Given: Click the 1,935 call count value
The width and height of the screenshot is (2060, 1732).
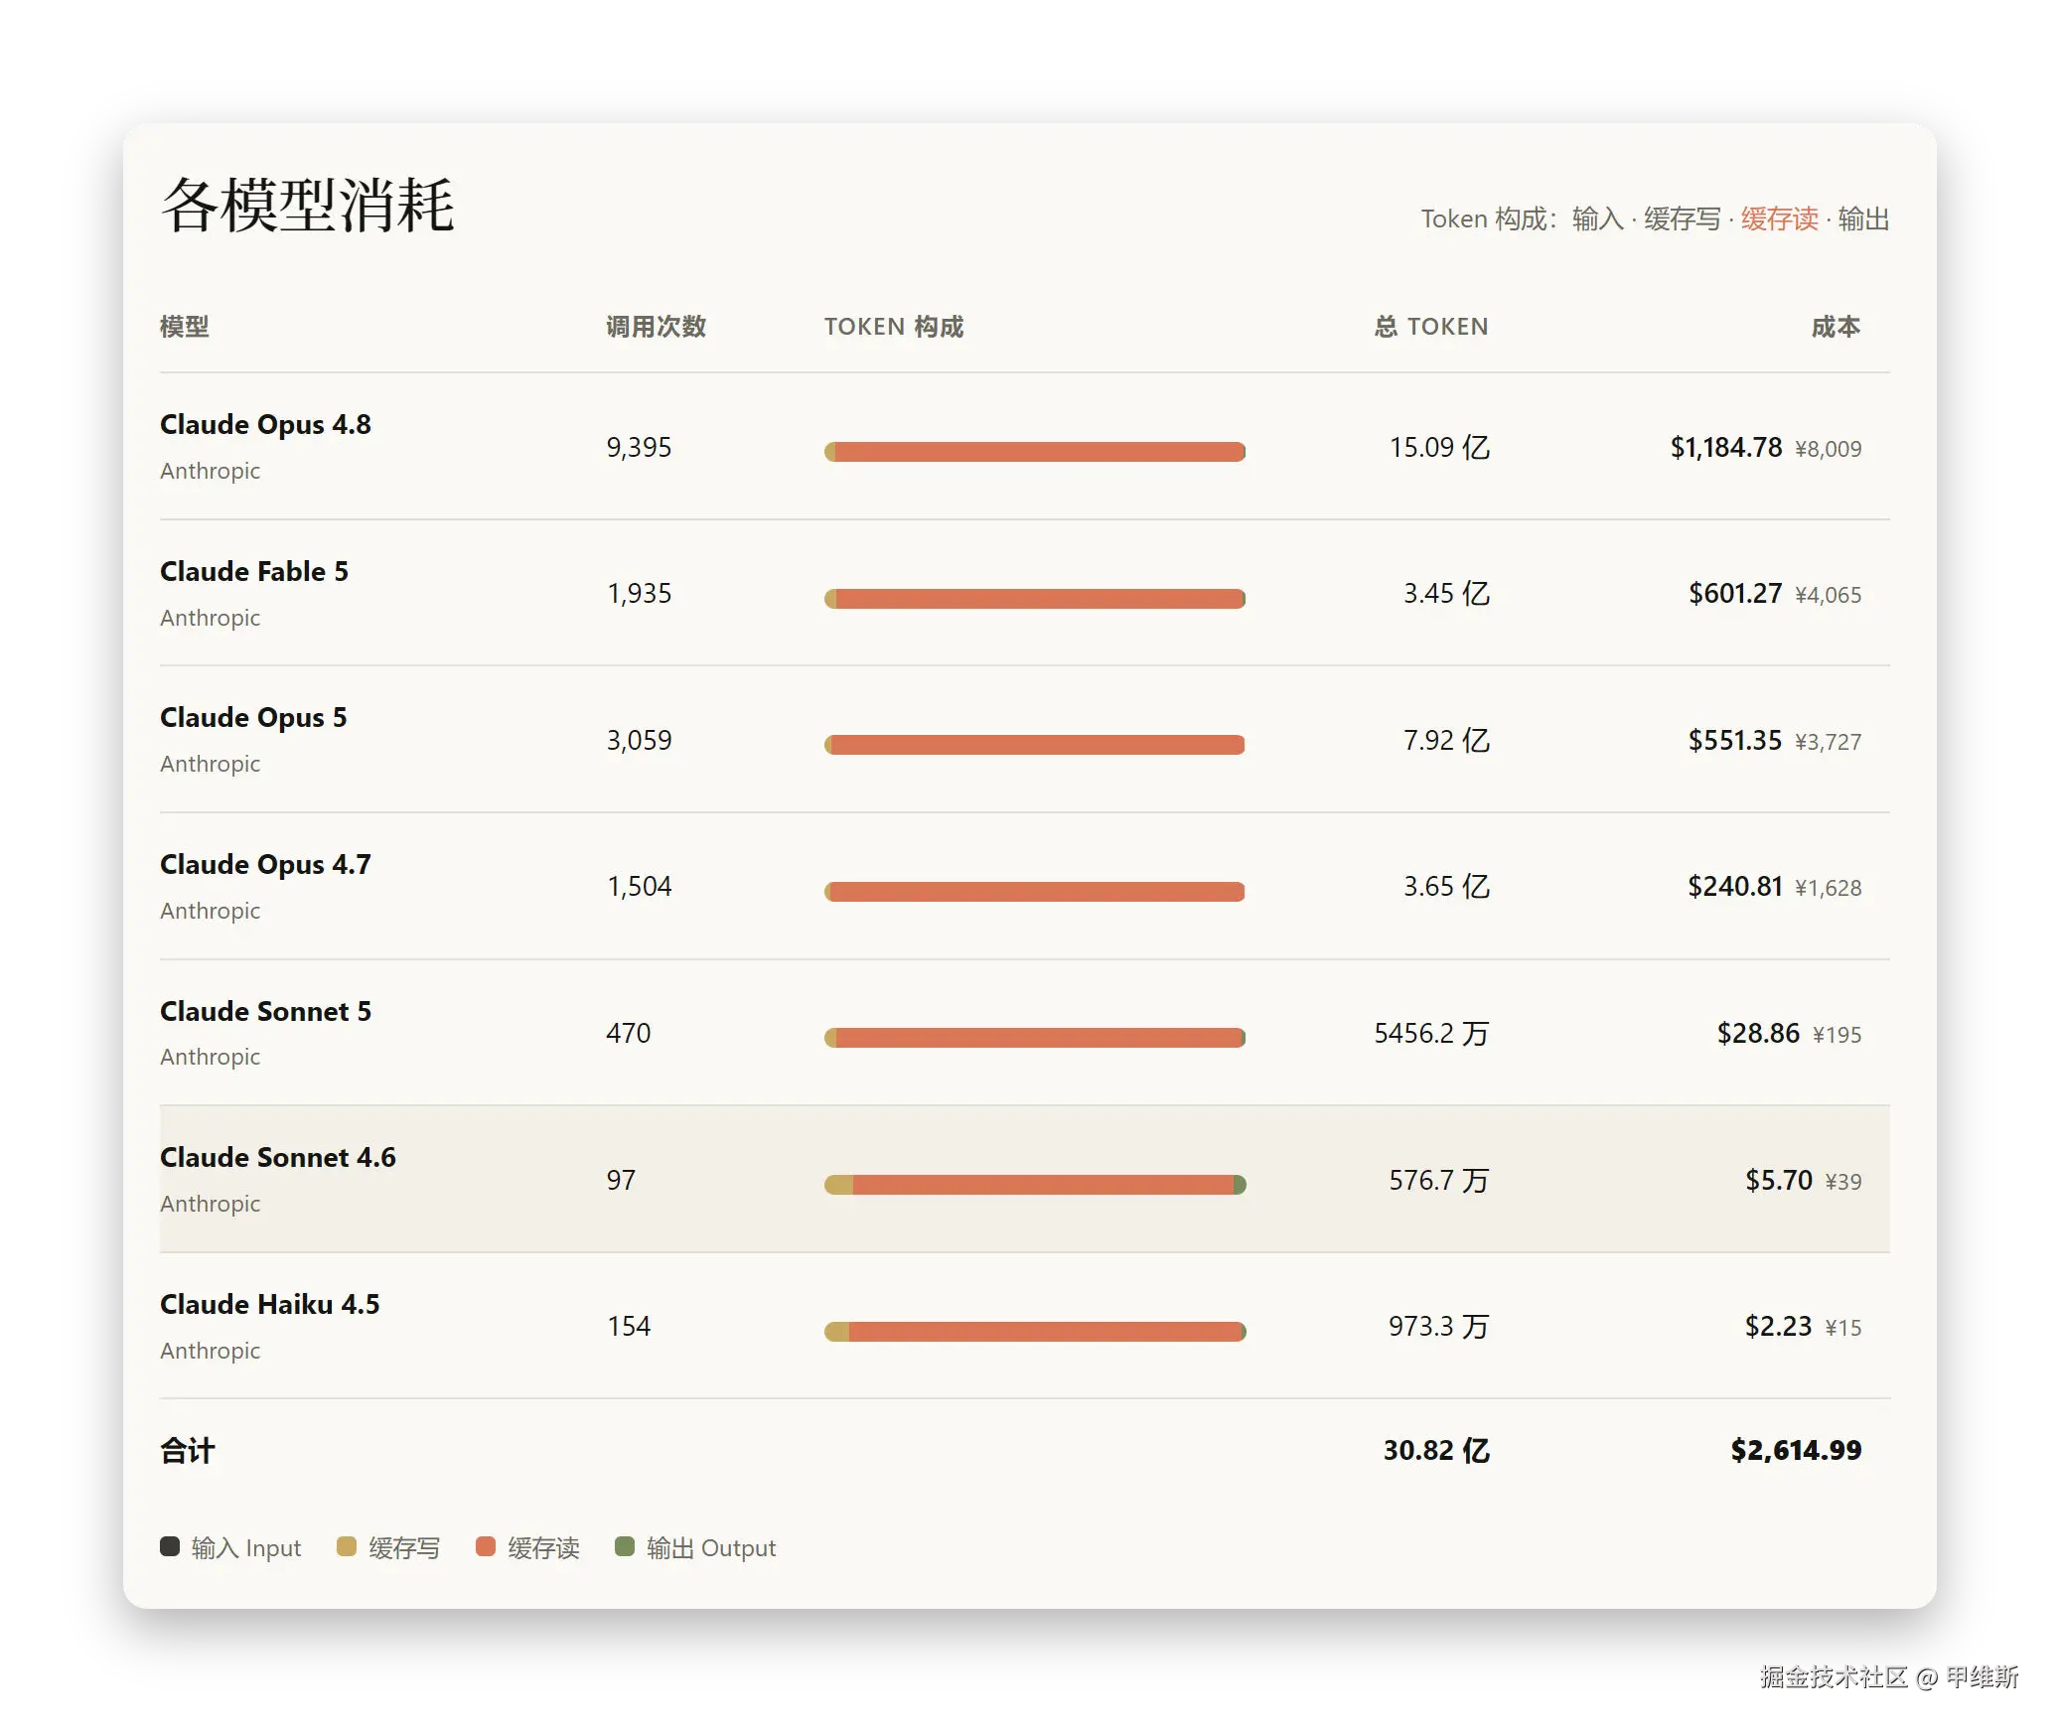Looking at the screenshot, I should tap(640, 594).
